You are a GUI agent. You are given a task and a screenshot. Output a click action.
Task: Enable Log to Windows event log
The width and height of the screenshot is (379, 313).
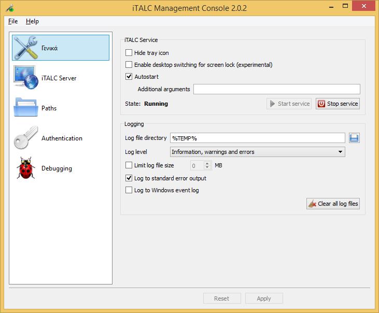(129, 190)
